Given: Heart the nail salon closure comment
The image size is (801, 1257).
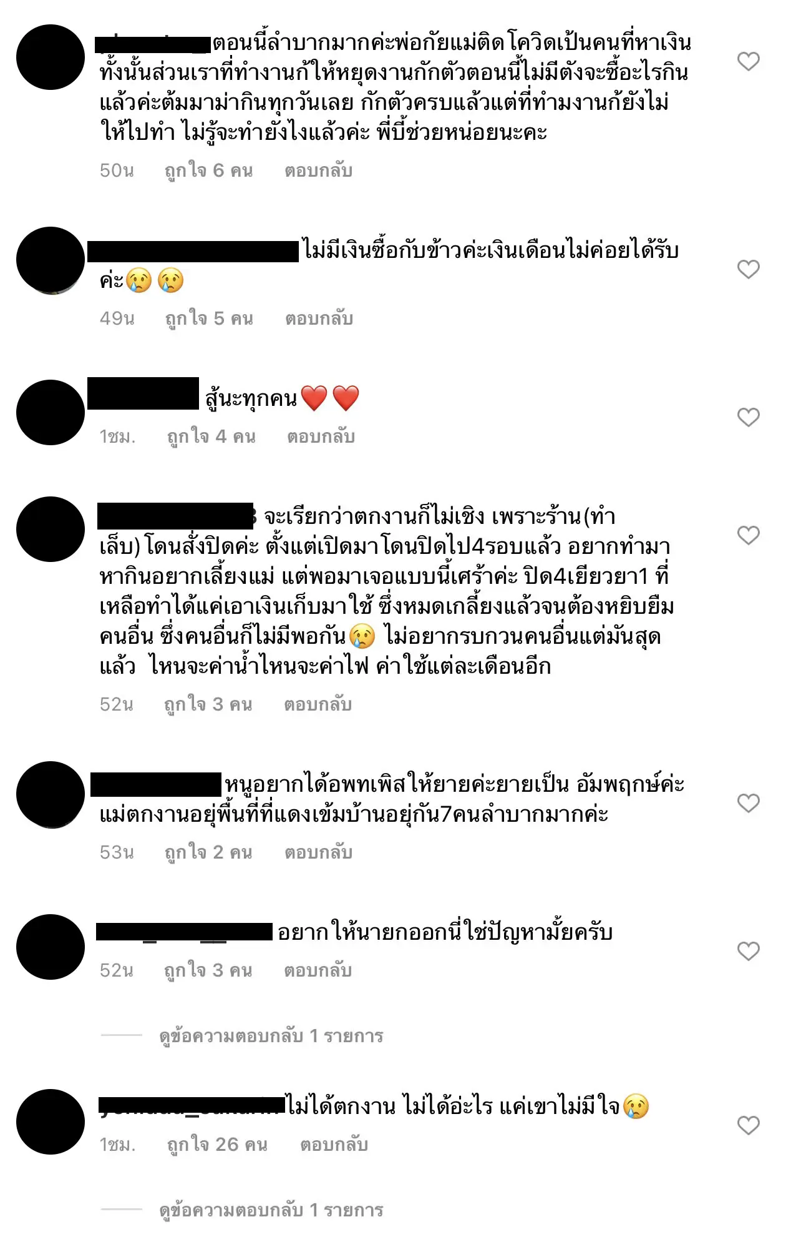Looking at the screenshot, I should tap(748, 535).
